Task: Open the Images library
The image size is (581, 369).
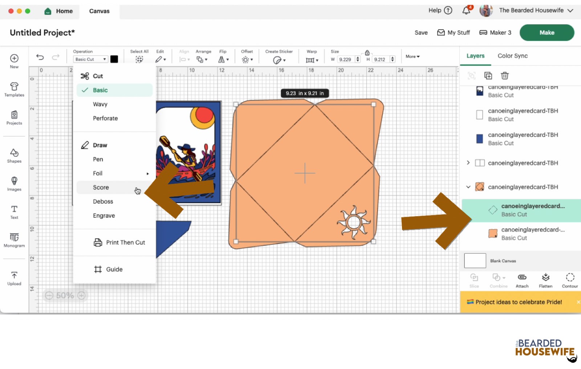Action: click(x=14, y=184)
